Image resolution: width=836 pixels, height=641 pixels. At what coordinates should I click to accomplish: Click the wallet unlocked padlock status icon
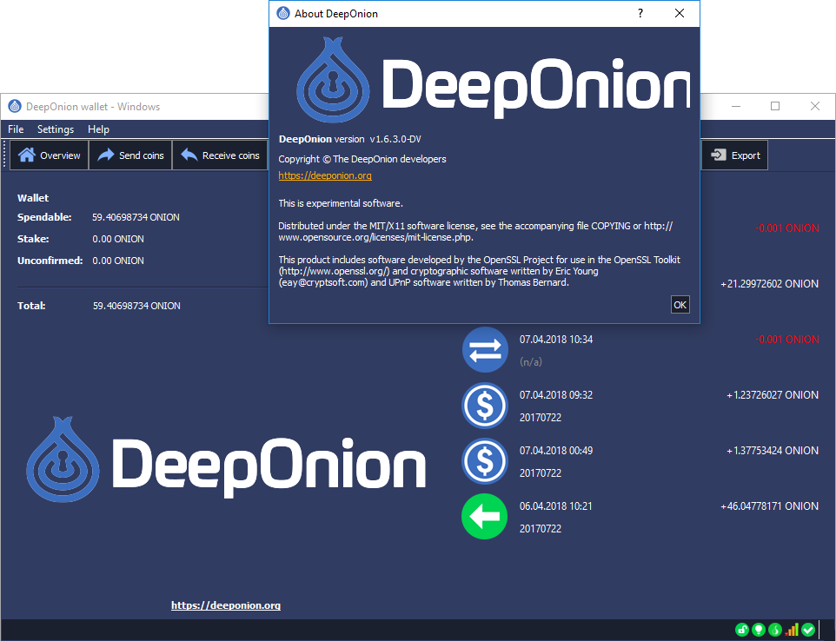[x=741, y=630]
